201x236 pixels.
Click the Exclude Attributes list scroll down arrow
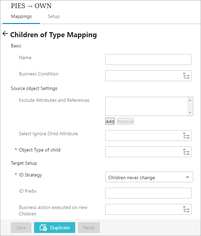[190, 113]
